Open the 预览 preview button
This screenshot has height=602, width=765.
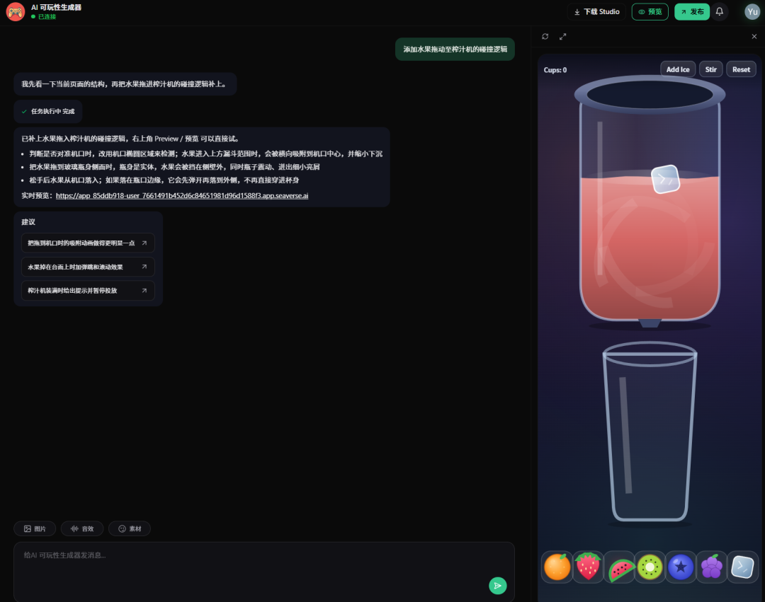coord(650,12)
